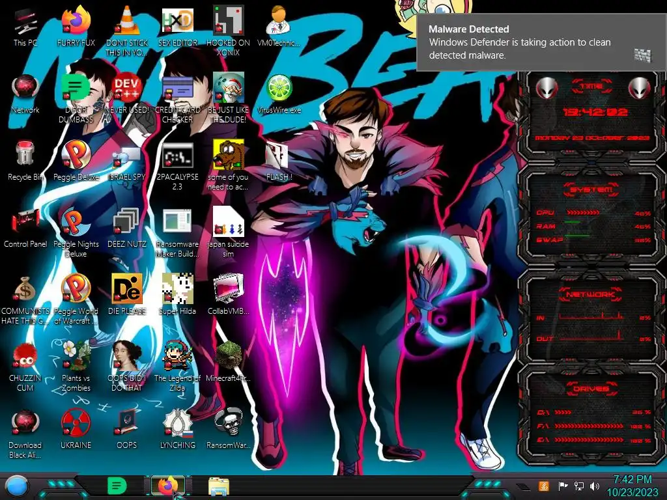This screenshot has height=500, width=667.
Task: Open the HOOKED ON XONIX shortcut
Action: pyautogui.click(x=228, y=31)
